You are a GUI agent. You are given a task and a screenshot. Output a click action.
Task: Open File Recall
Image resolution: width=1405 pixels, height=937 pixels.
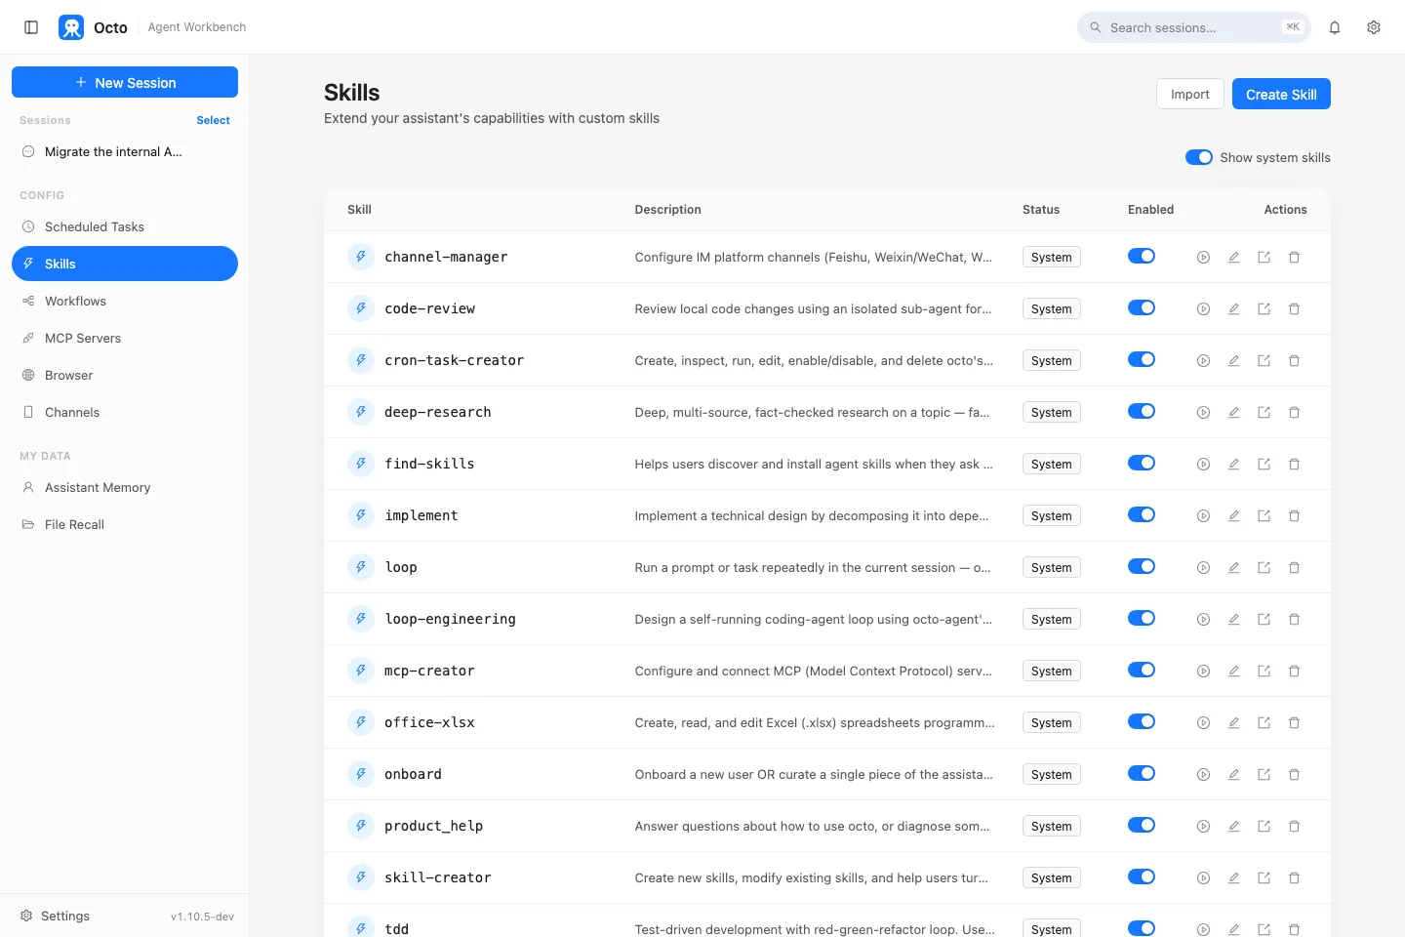coord(125,524)
